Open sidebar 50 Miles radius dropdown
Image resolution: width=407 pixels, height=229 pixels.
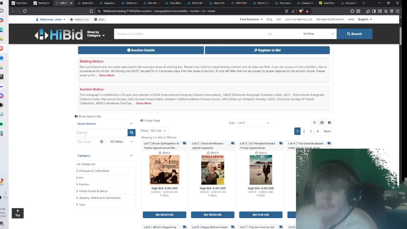tap(121, 142)
